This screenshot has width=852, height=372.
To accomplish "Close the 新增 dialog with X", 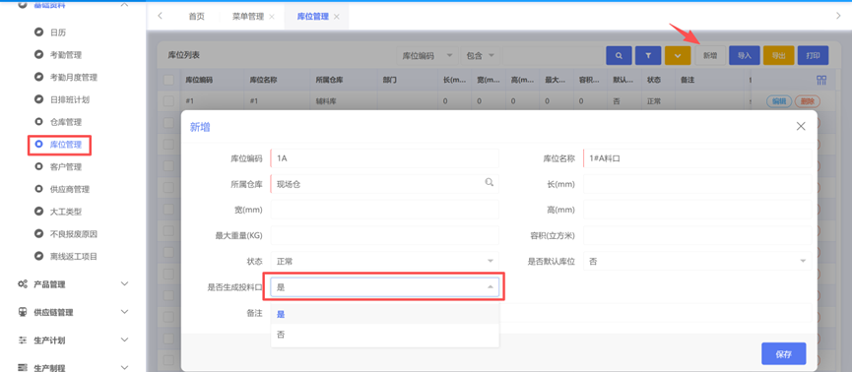I will (801, 126).
